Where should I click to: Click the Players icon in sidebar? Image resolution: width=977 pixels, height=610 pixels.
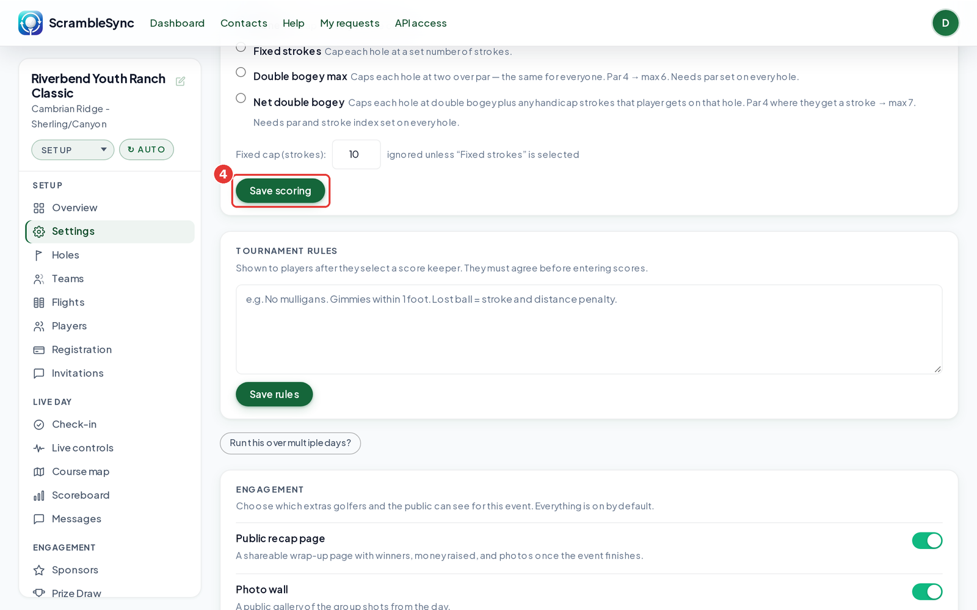point(39,326)
